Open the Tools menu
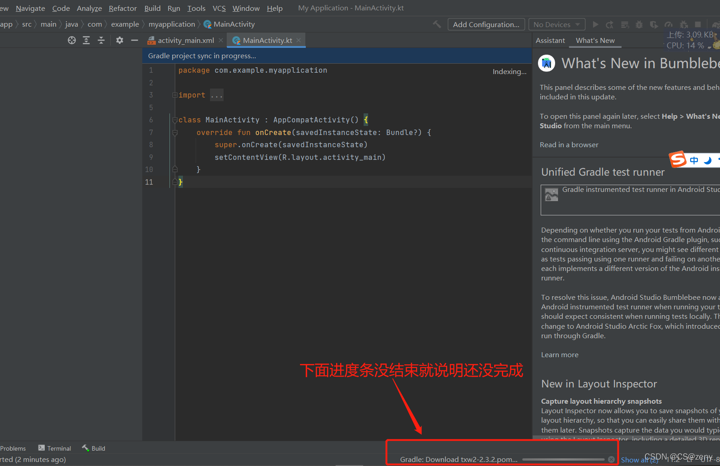 tap(196, 8)
